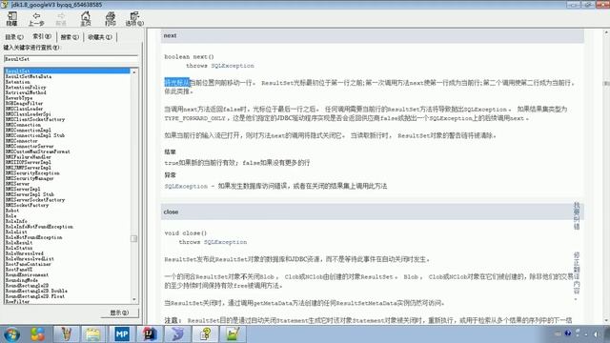610x343 pixels.
Task: Open the folder icon in the taskbar
Action: pyautogui.click(x=93, y=333)
